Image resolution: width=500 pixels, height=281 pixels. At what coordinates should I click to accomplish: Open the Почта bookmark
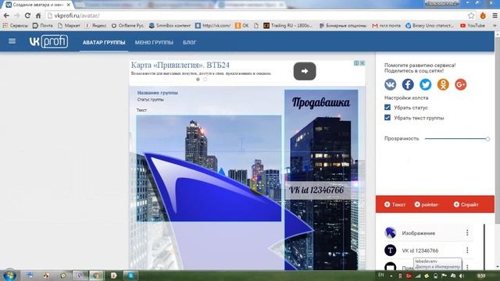click(43, 26)
